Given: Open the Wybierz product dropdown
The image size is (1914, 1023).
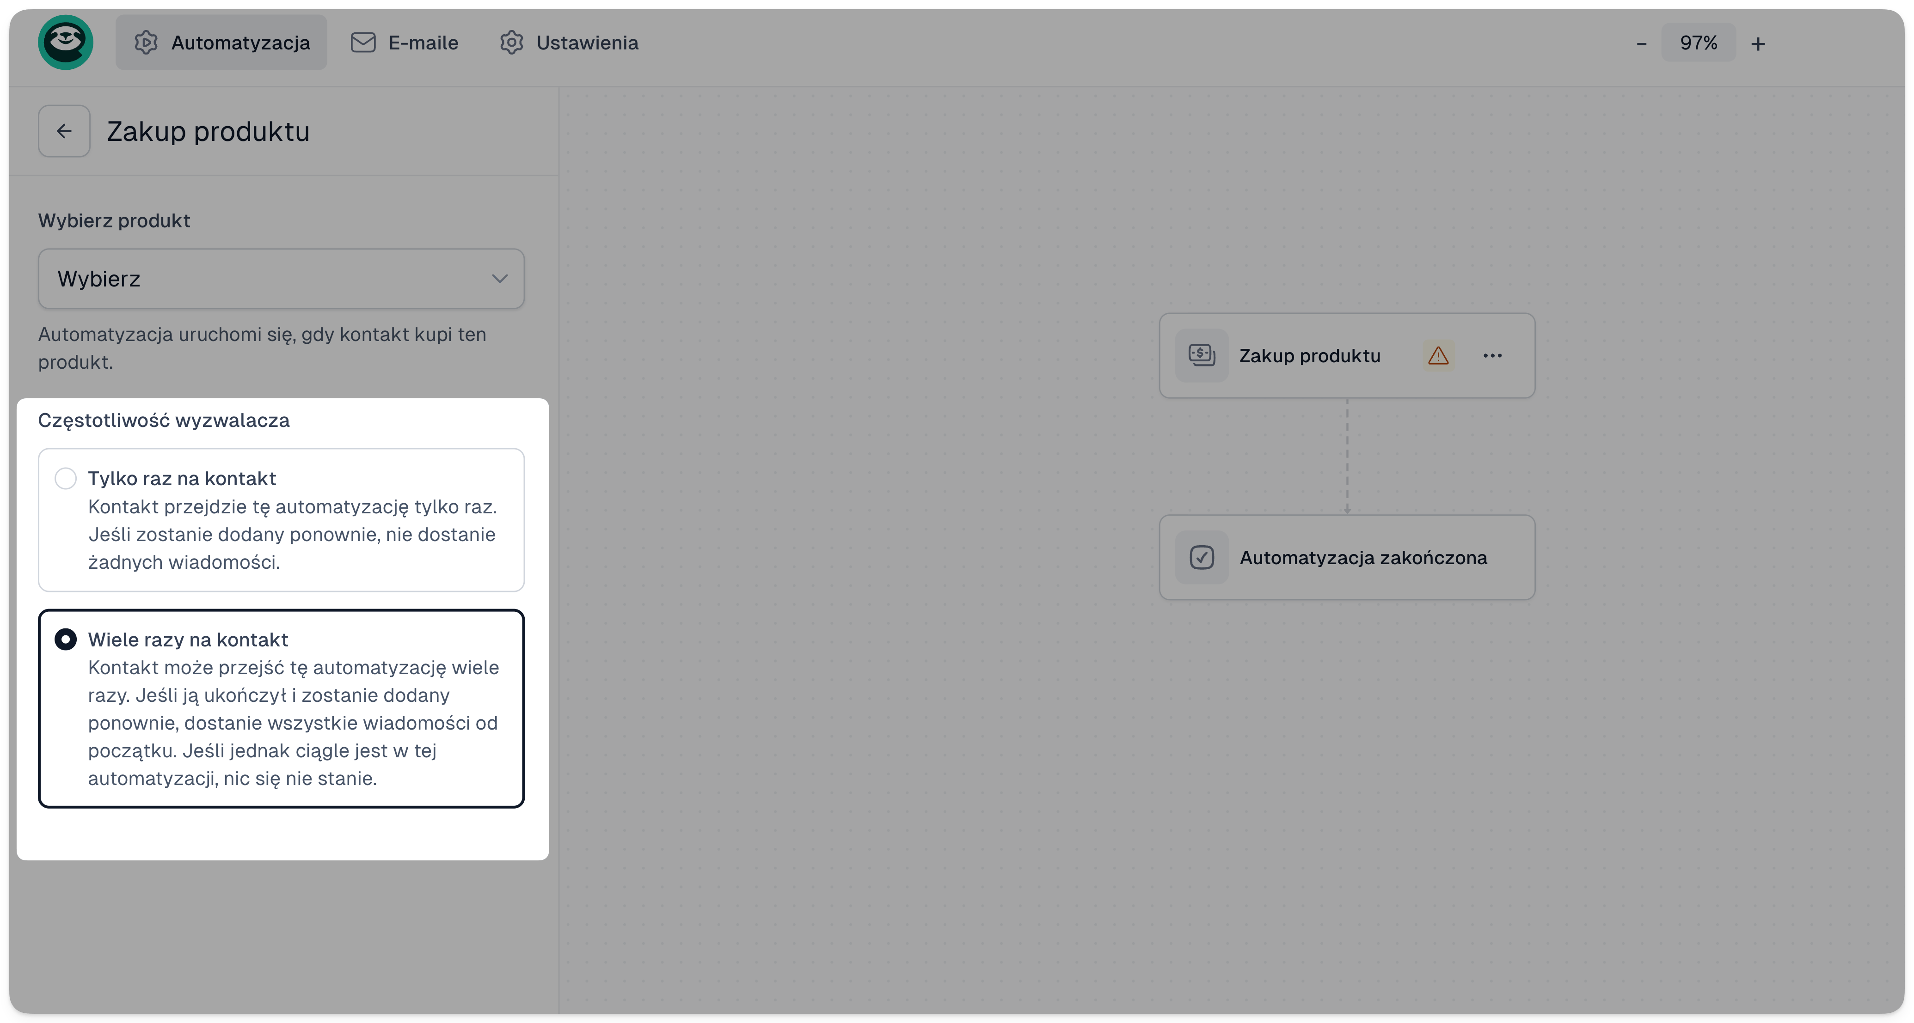Looking at the screenshot, I should coord(281,279).
